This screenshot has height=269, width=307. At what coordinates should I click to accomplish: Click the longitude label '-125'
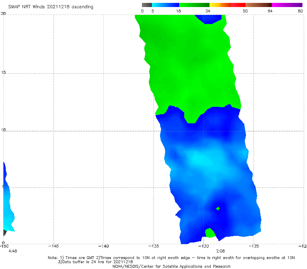(254, 246)
